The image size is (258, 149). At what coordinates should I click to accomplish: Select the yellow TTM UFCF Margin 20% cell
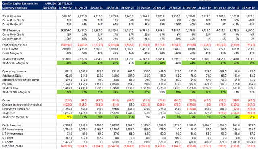(65, 117)
